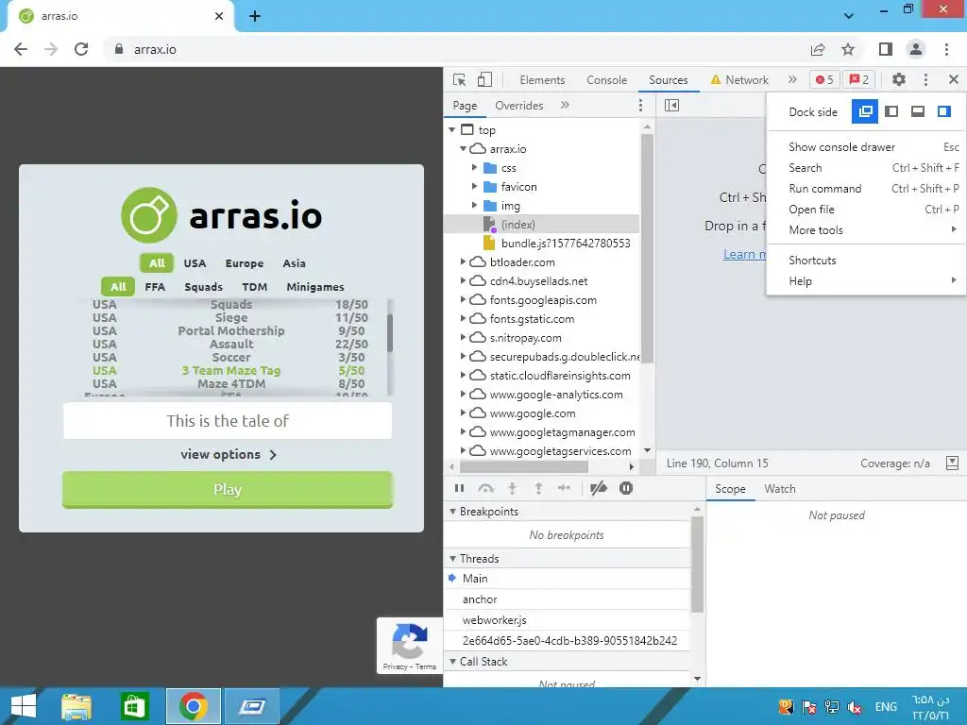This screenshot has width=967, height=725.
Task: Switch to the Elements tab
Action: click(542, 80)
